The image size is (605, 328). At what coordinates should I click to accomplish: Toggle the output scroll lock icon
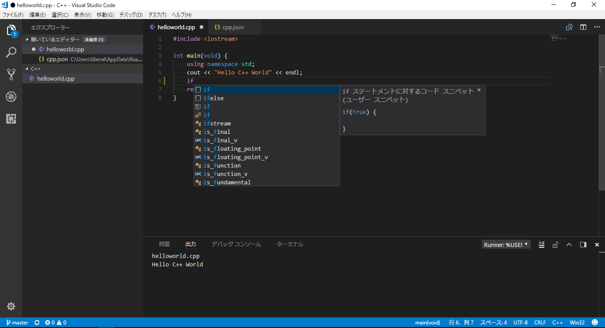555,245
